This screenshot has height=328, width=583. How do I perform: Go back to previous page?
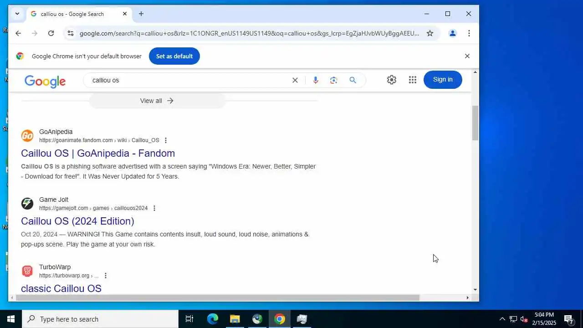(18, 33)
